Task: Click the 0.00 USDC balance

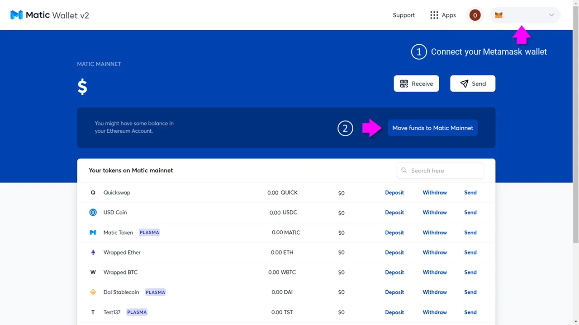Action: coord(283,213)
